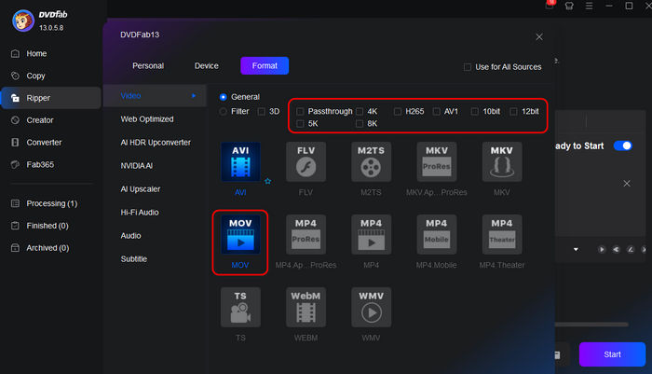This screenshot has width=652, height=374.
Task: Select the MKV Apple ProRes format icon
Action: [437, 161]
